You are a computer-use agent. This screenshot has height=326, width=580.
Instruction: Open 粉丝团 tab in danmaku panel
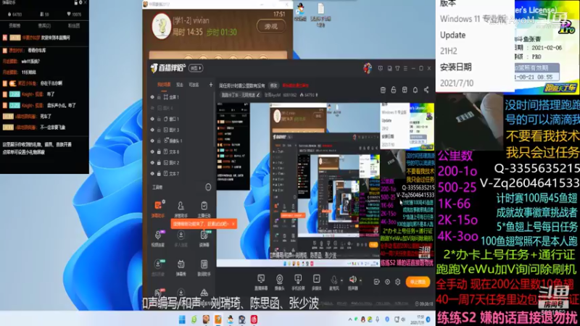pos(74,25)
